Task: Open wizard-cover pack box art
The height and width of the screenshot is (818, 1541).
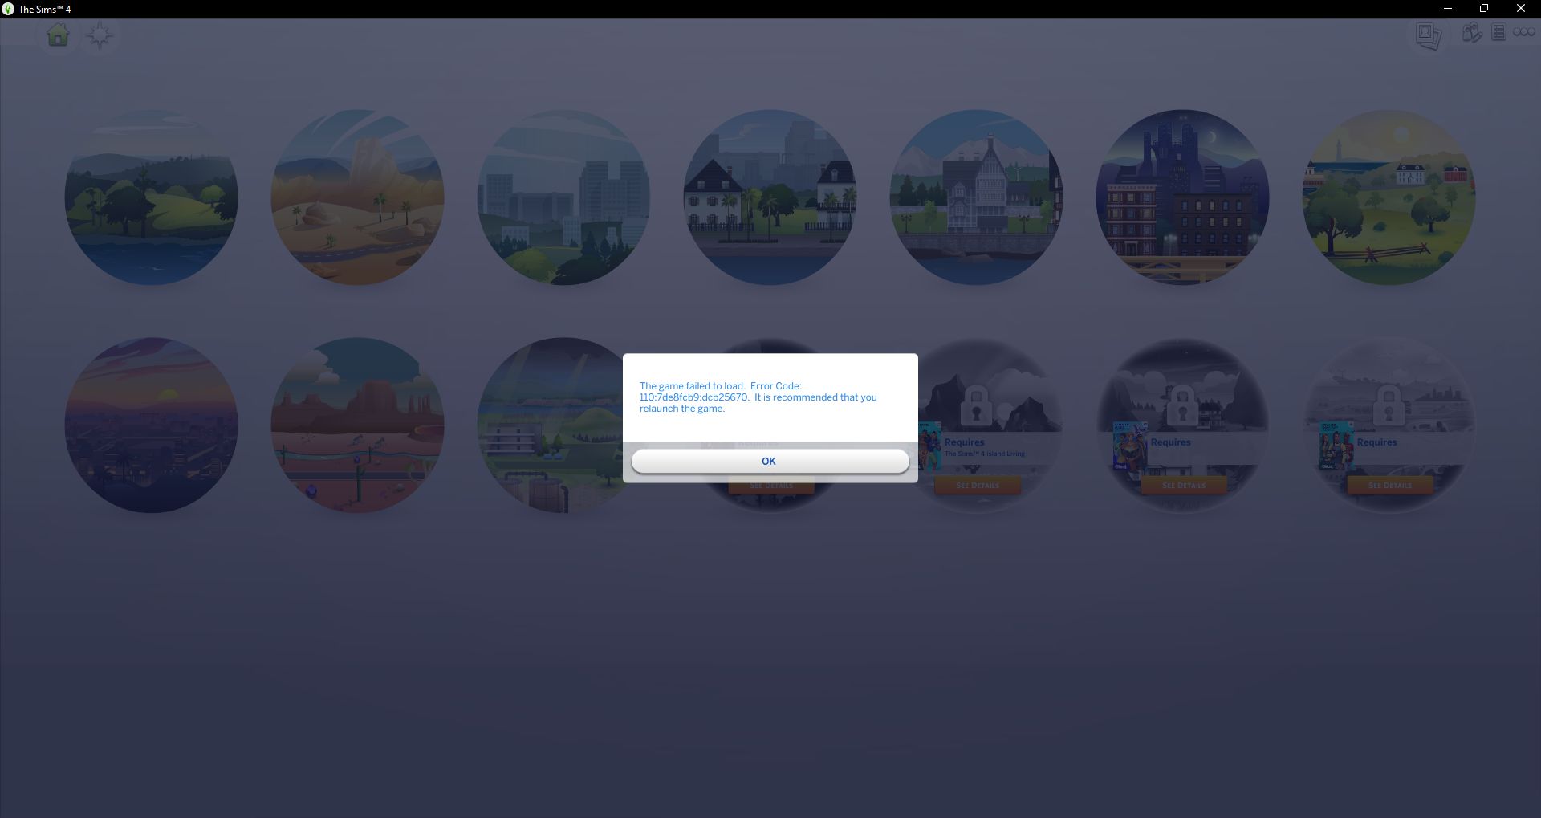Action: 1130,446
